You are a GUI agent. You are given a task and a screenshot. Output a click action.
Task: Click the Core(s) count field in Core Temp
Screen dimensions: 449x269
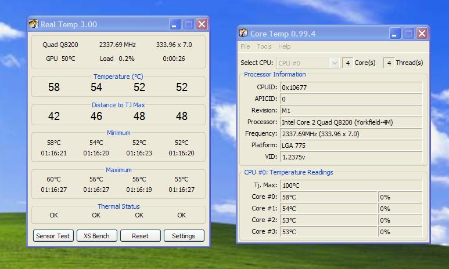tap(348, 63)
